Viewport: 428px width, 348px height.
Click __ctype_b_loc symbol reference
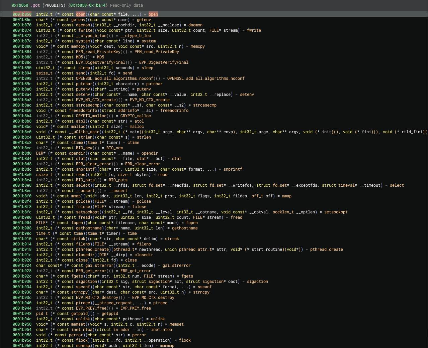pos(136,36)
